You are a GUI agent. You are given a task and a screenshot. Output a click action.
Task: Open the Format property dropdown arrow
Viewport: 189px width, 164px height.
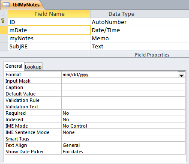pyautogui.click(x=181, y=75)
